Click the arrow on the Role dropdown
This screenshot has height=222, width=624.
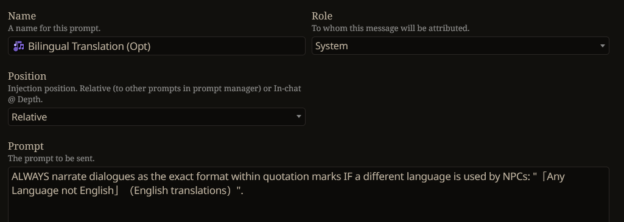602,46
